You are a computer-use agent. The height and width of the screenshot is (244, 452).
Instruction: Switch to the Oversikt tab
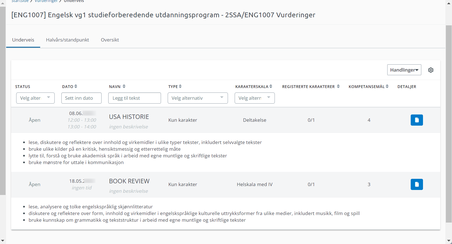point(110,40)
